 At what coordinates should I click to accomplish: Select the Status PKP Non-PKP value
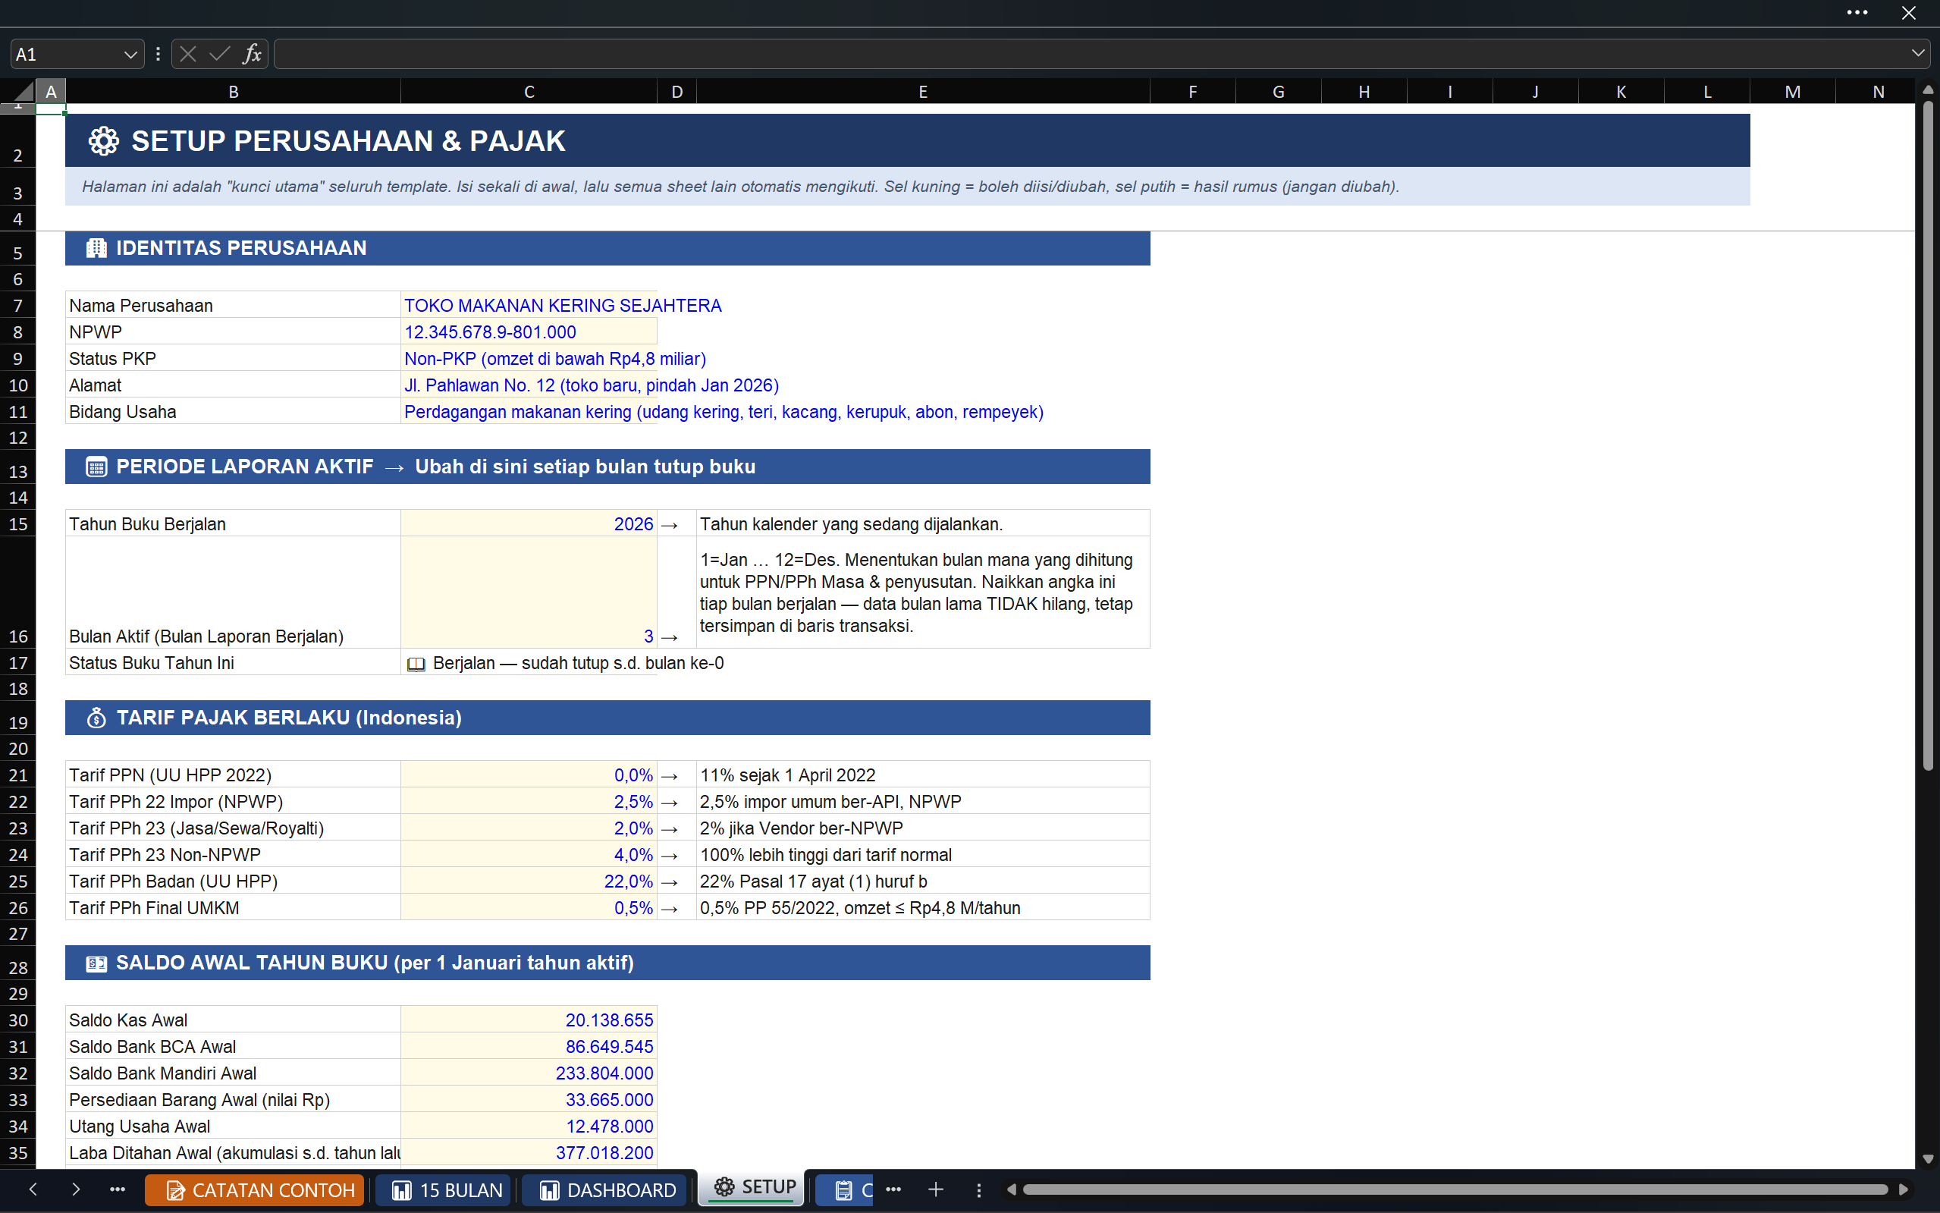point(529,358)
